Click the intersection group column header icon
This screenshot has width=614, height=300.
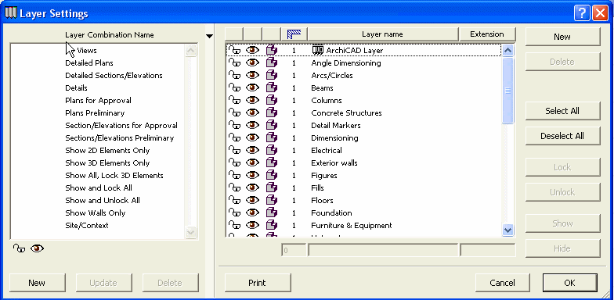pyautogui.click(x=294, y=34)
